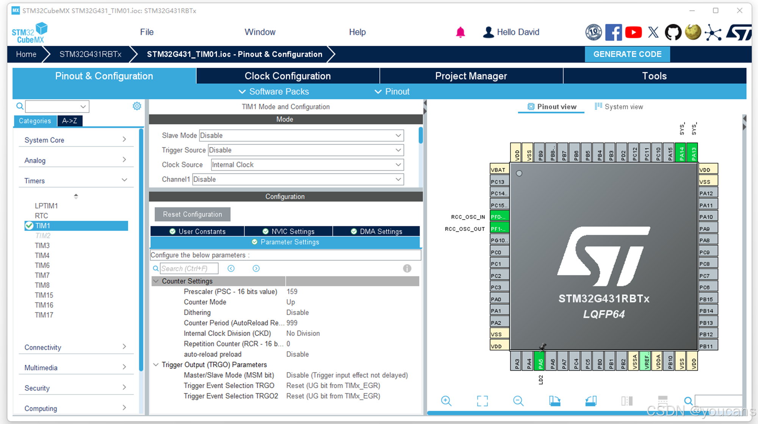The width and height of the screenshot is (758, 424).
Task: Click the red notification bell
Action: pos(460,32)
